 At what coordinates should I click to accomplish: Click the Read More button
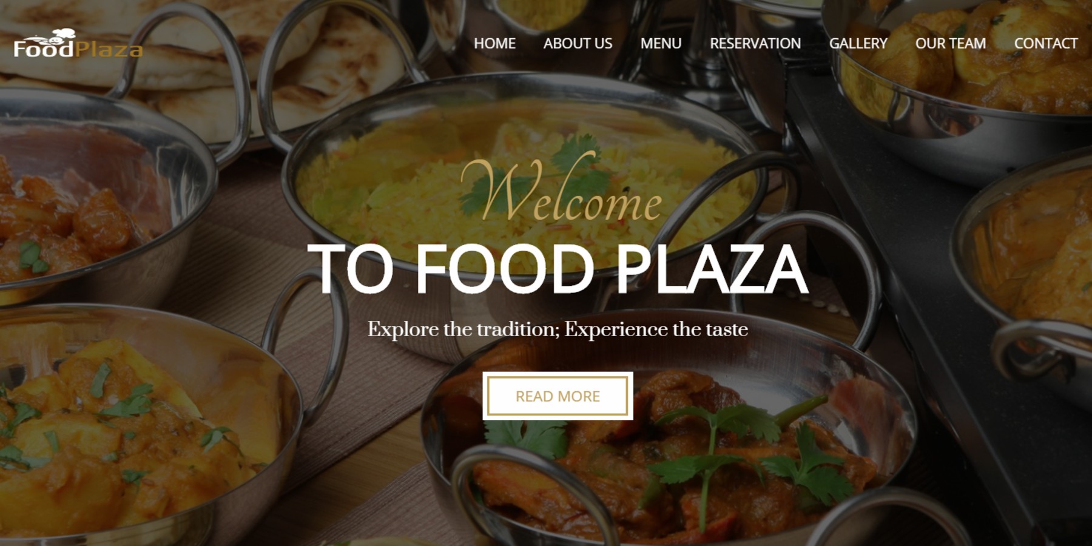pos(558,396)
